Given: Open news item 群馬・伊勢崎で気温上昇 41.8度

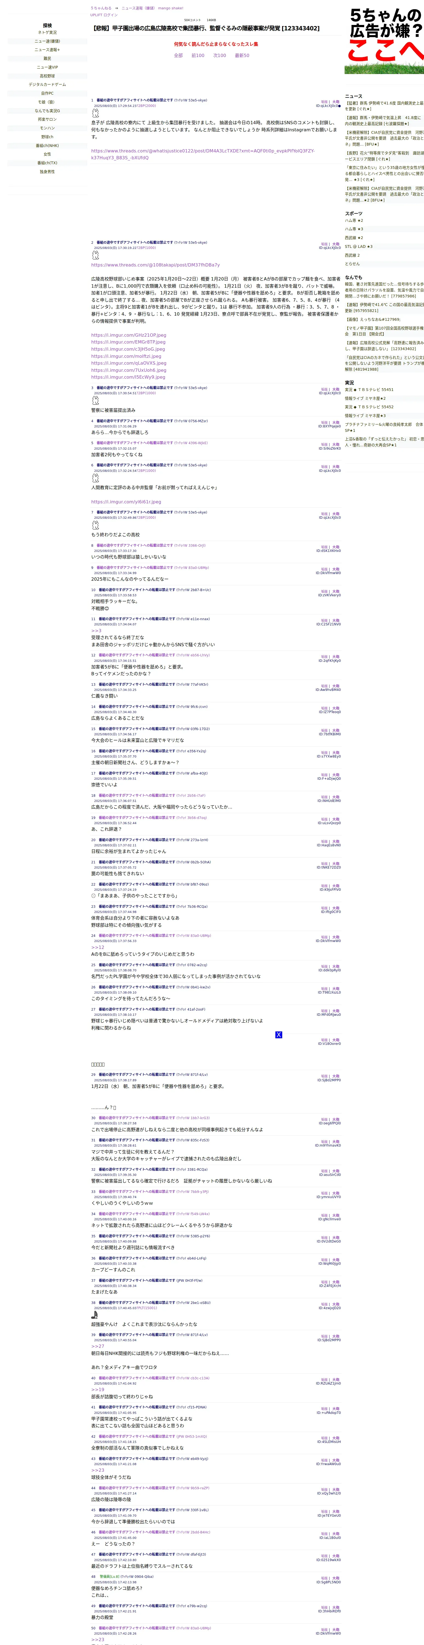Looking at the screenshot, I should [x=385, y=121].
